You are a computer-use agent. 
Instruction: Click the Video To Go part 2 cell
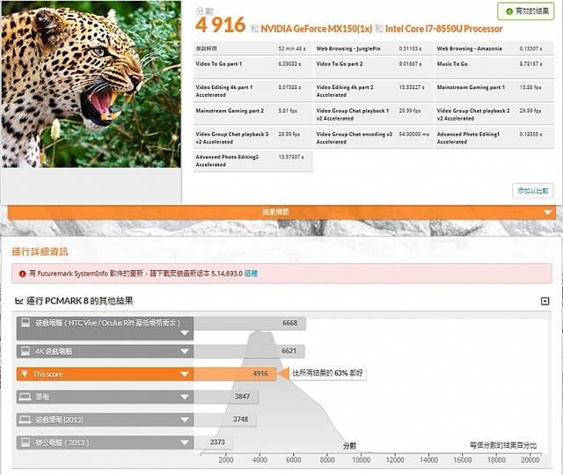373,67
